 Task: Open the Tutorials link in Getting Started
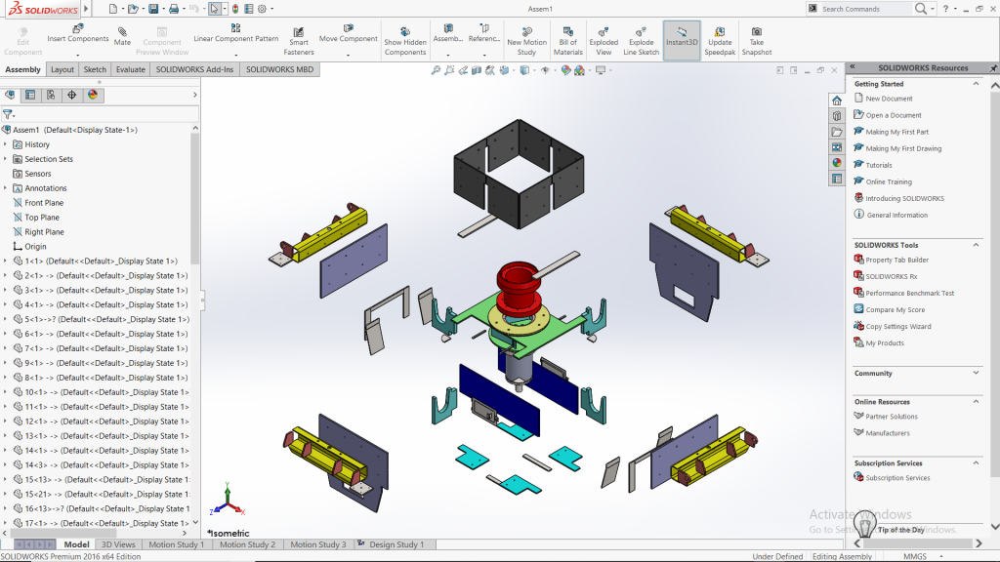pyautogui.click(x=878, y=165)
